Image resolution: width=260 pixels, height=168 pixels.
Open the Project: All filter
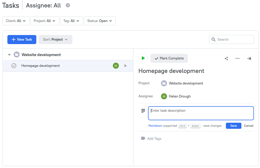click(x=45, y=21)
